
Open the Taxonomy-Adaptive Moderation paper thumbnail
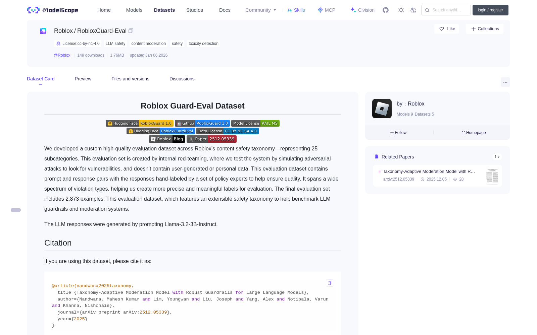point(492,176)
